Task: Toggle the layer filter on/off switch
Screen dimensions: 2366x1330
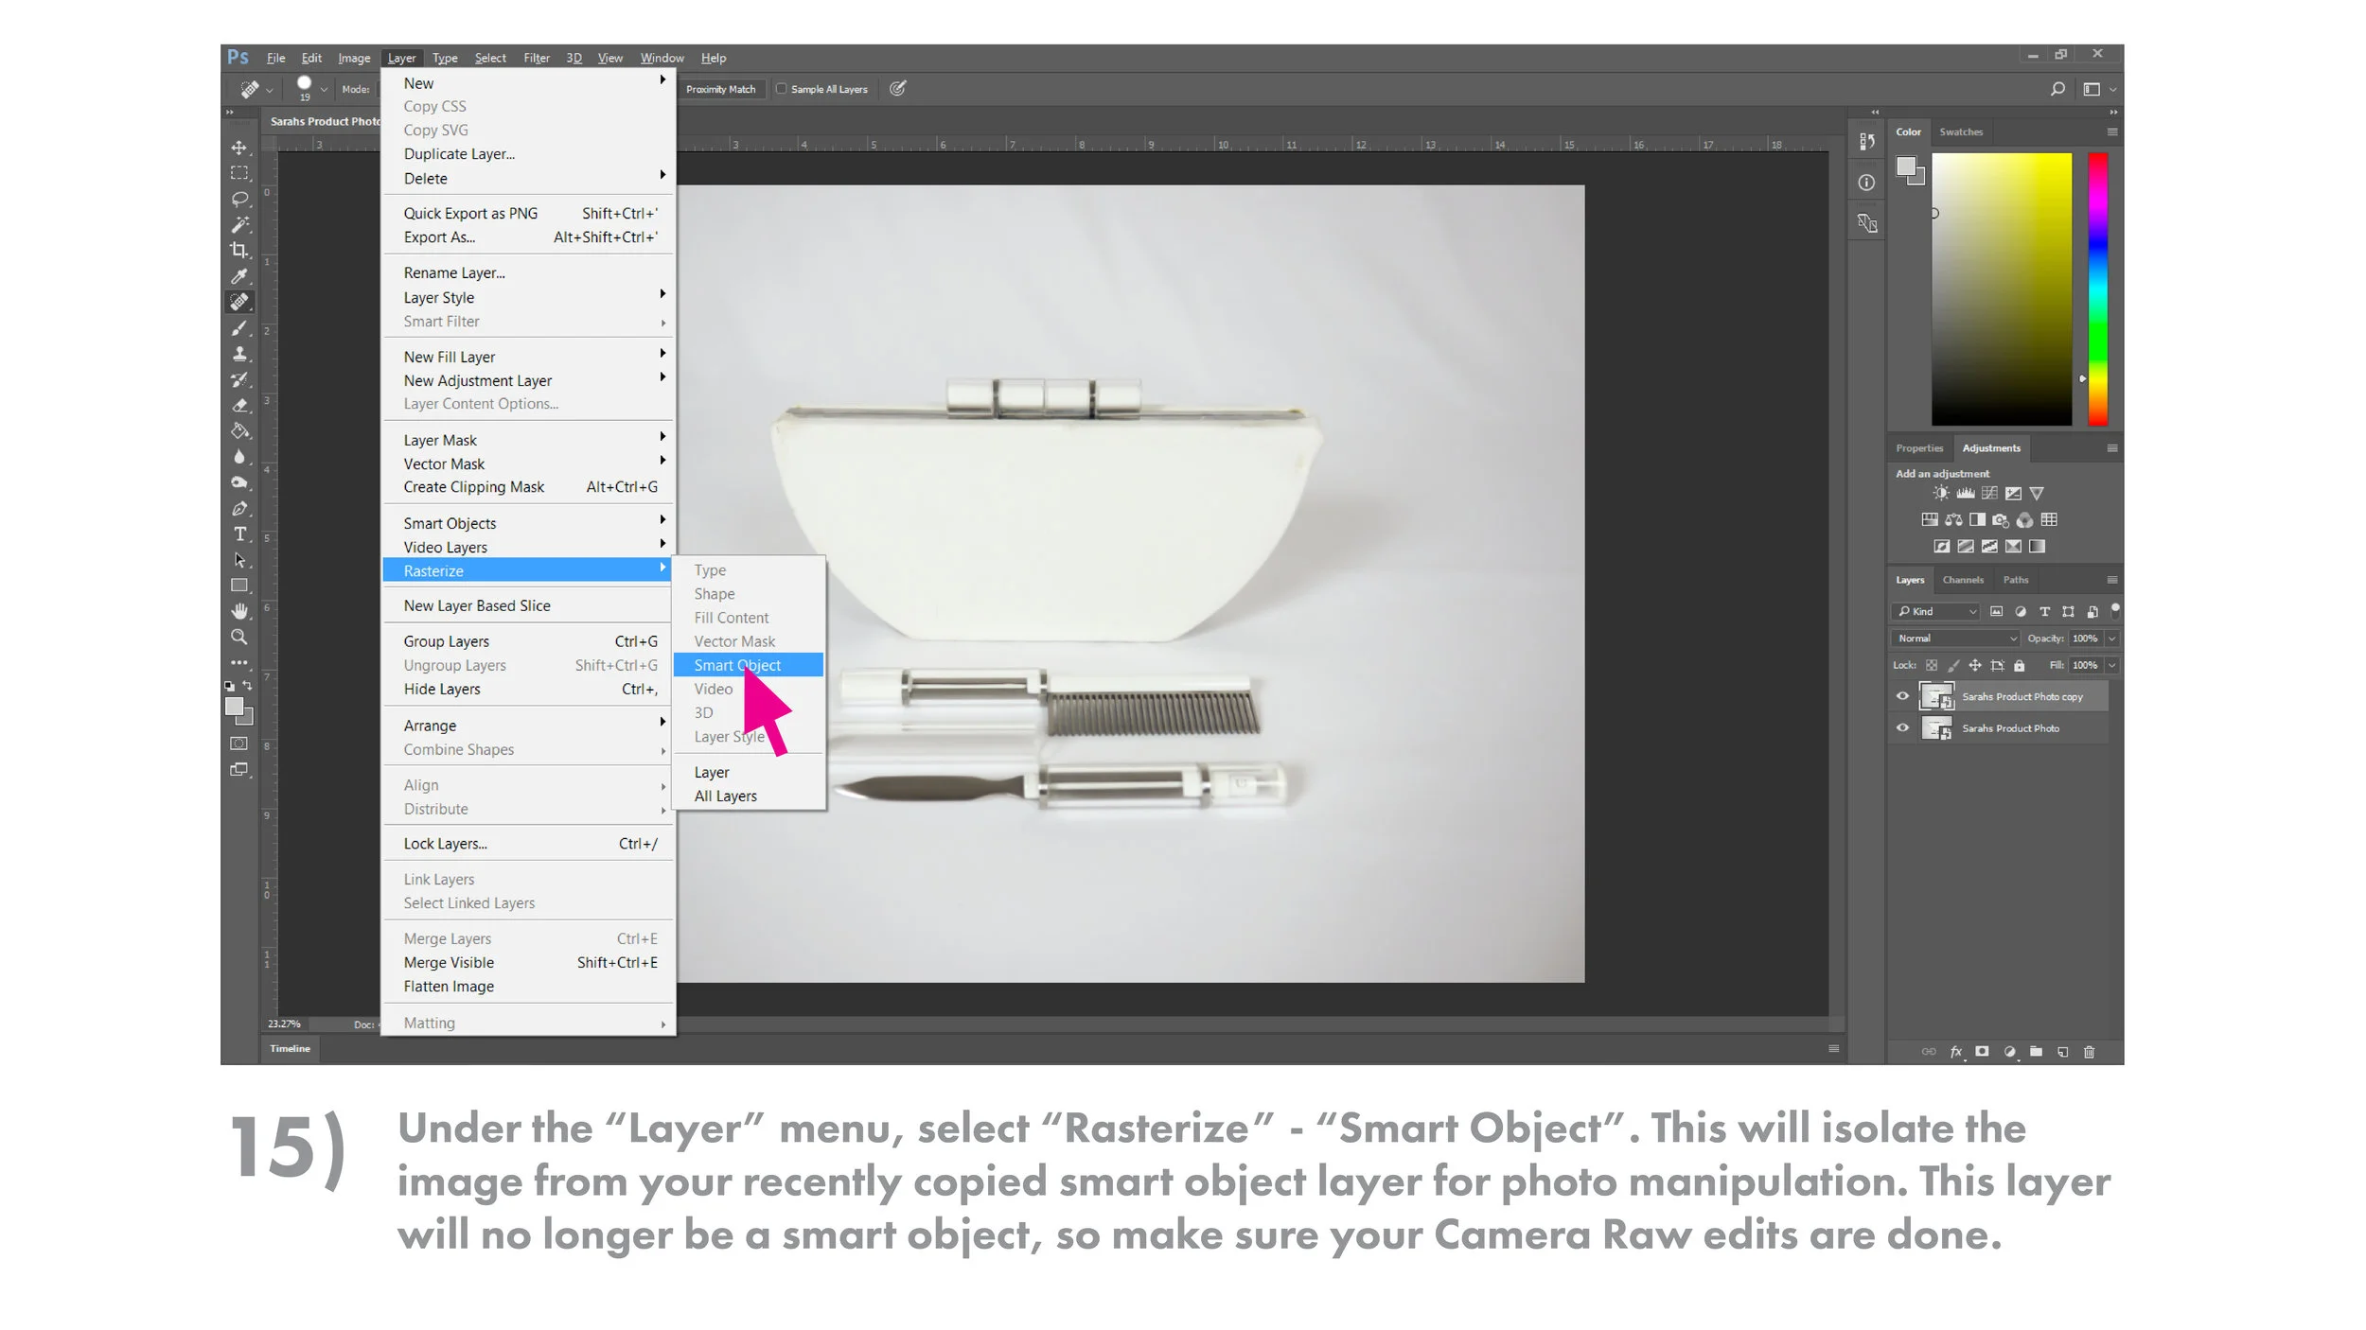Action: point(2115,609)
